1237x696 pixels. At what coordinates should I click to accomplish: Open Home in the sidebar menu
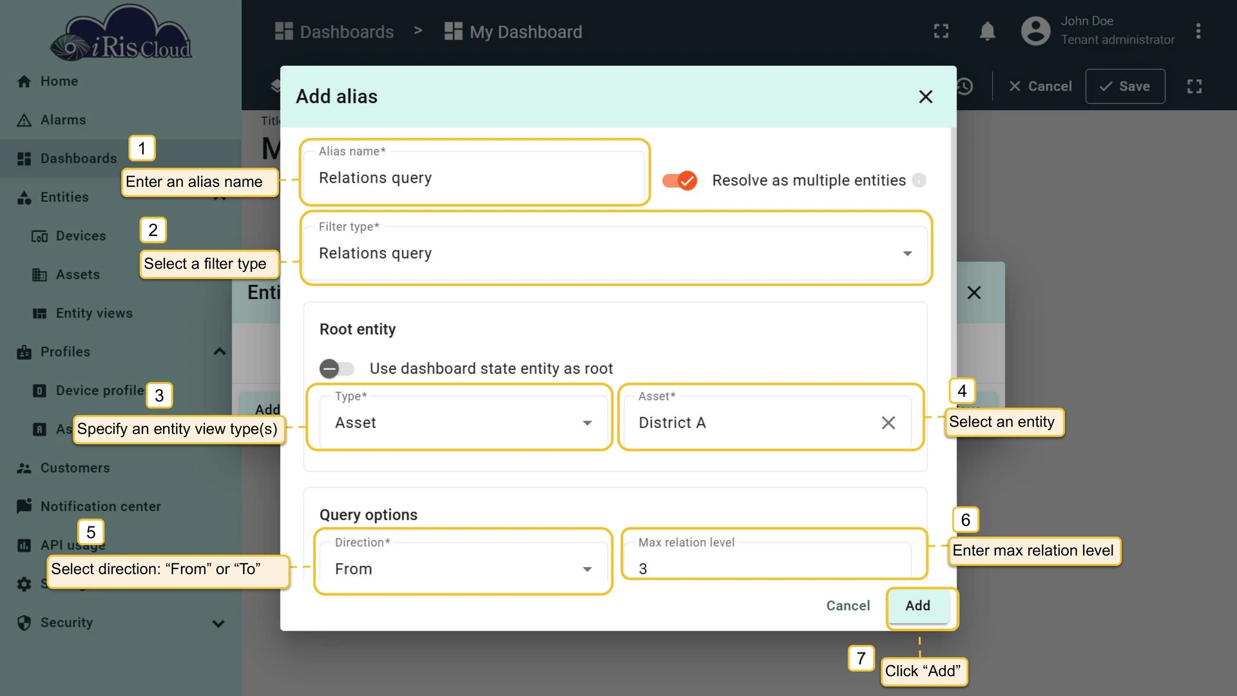tap(120, 81)
